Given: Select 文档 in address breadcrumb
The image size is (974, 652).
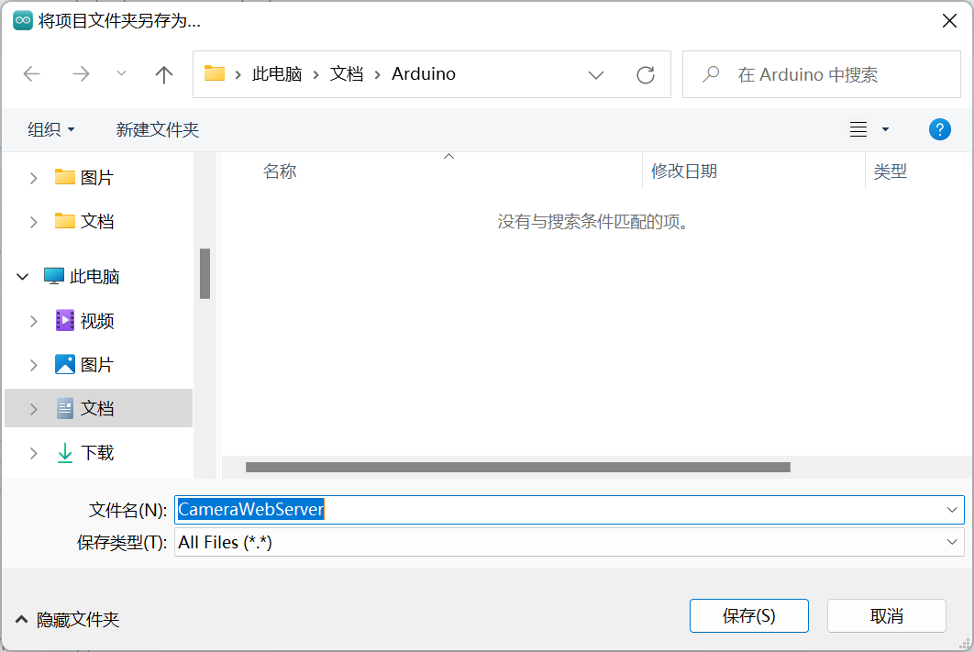Looking at the screenshot, I should pos(347,74).
